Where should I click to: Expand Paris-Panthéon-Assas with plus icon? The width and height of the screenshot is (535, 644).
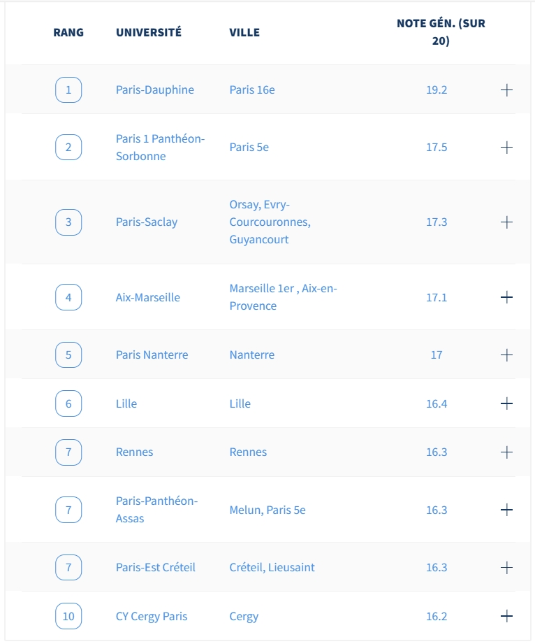click(x=506, y=510)
